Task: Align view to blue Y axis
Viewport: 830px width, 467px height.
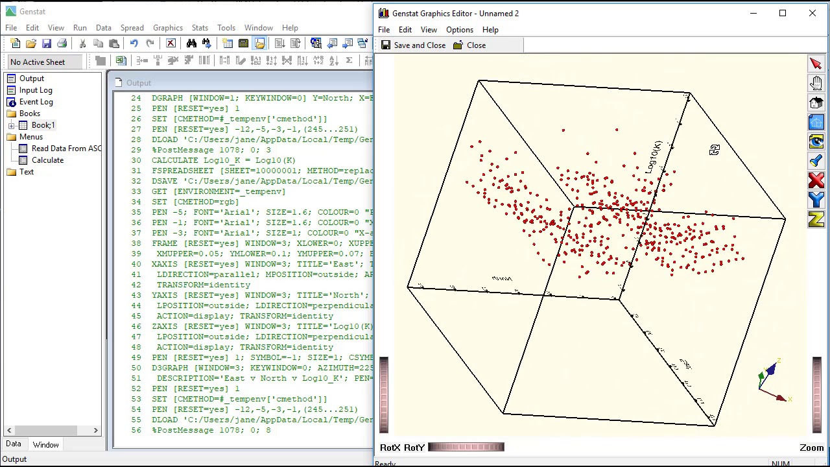Action: [816, 200]
